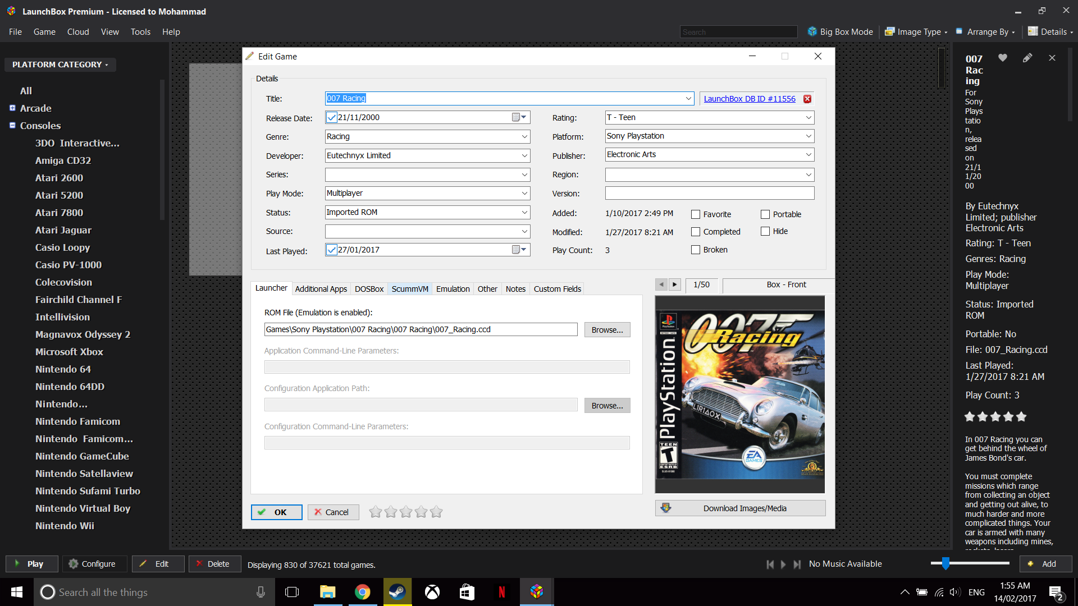Close the game details sidebar

(x=1052, y=58)
